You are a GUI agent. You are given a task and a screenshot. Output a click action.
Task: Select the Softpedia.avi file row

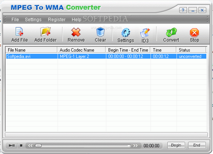[x=106, y=56]
